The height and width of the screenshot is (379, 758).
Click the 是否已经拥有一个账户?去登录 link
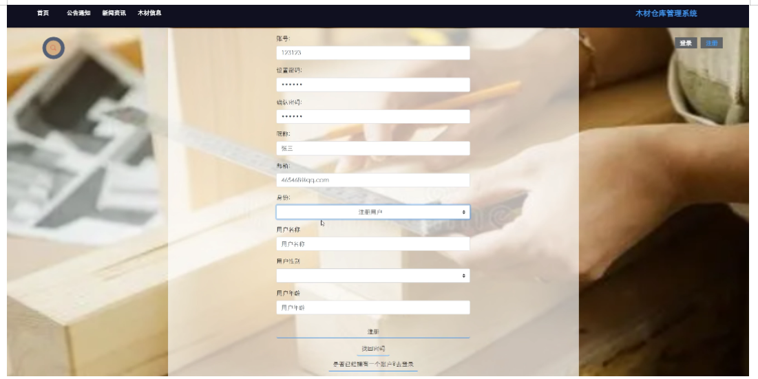point(372,364)
